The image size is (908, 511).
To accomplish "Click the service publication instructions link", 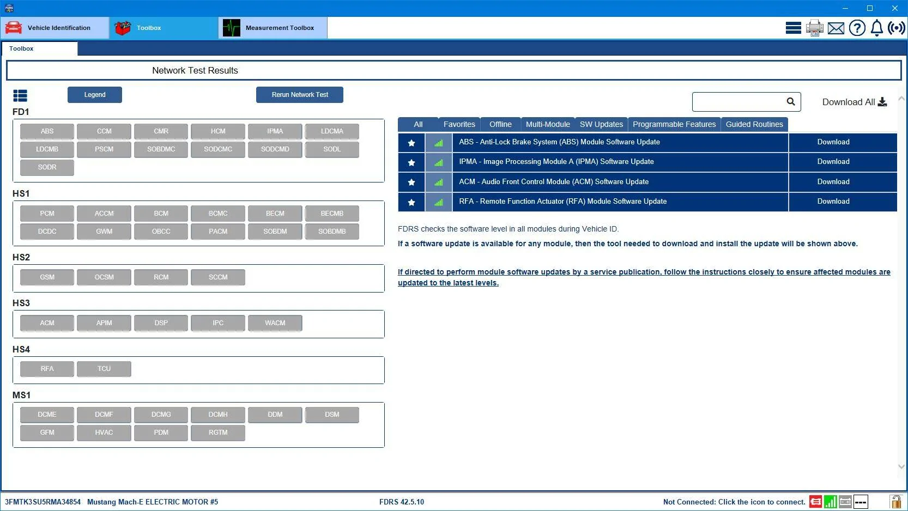I will [644, 277].
